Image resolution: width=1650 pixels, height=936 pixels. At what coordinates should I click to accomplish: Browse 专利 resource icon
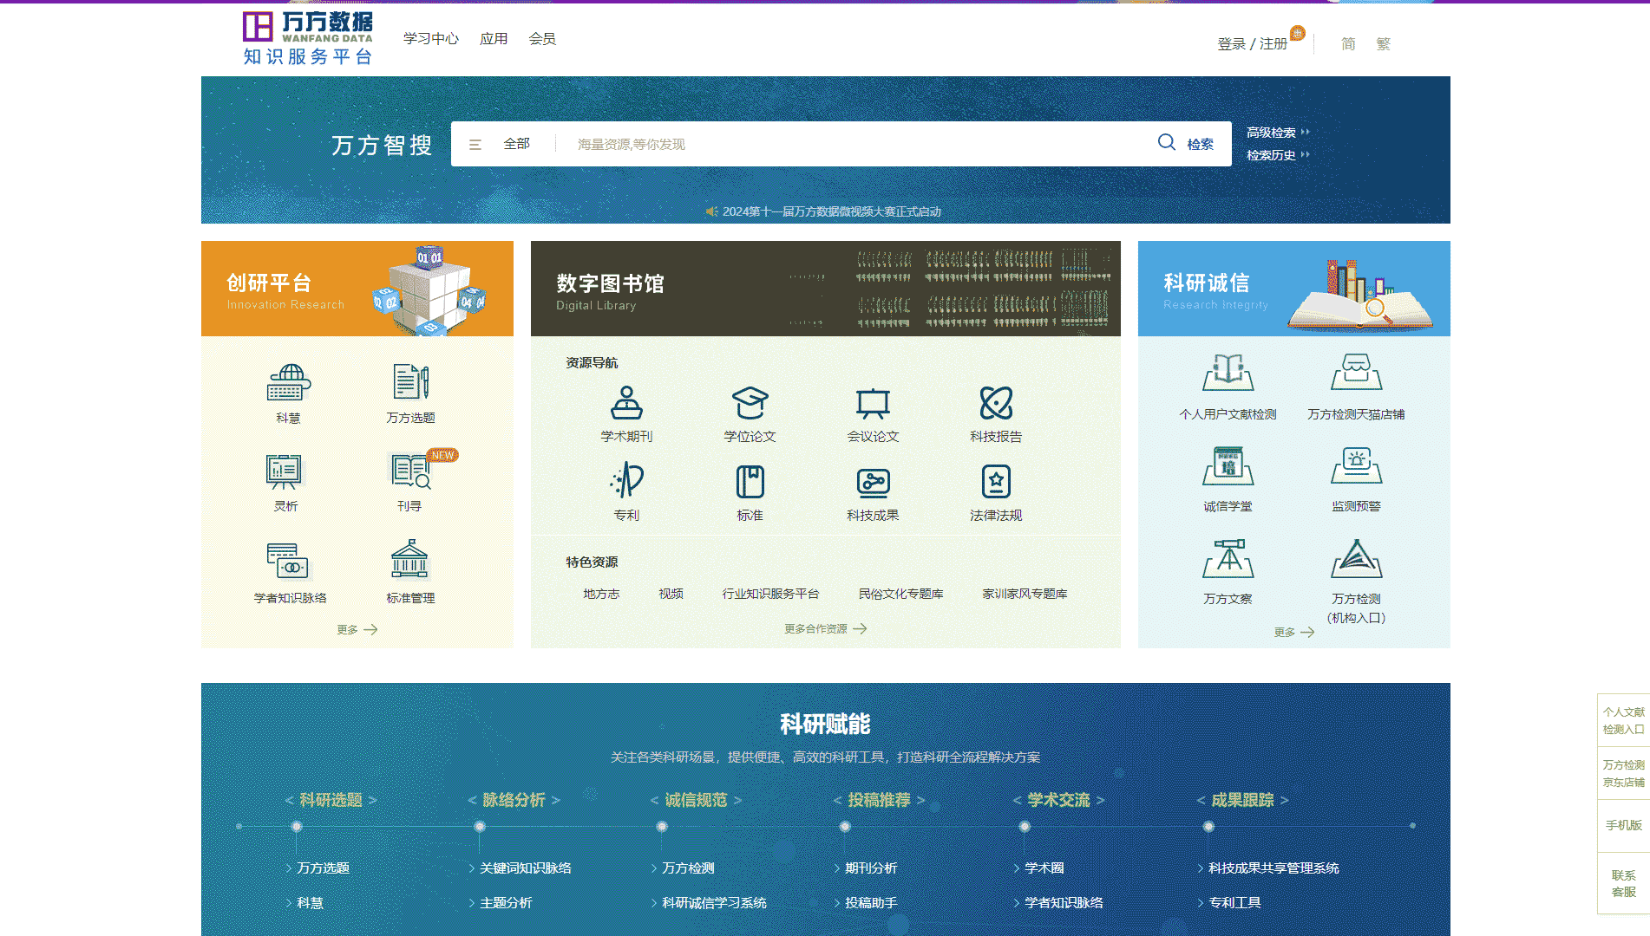626,481
